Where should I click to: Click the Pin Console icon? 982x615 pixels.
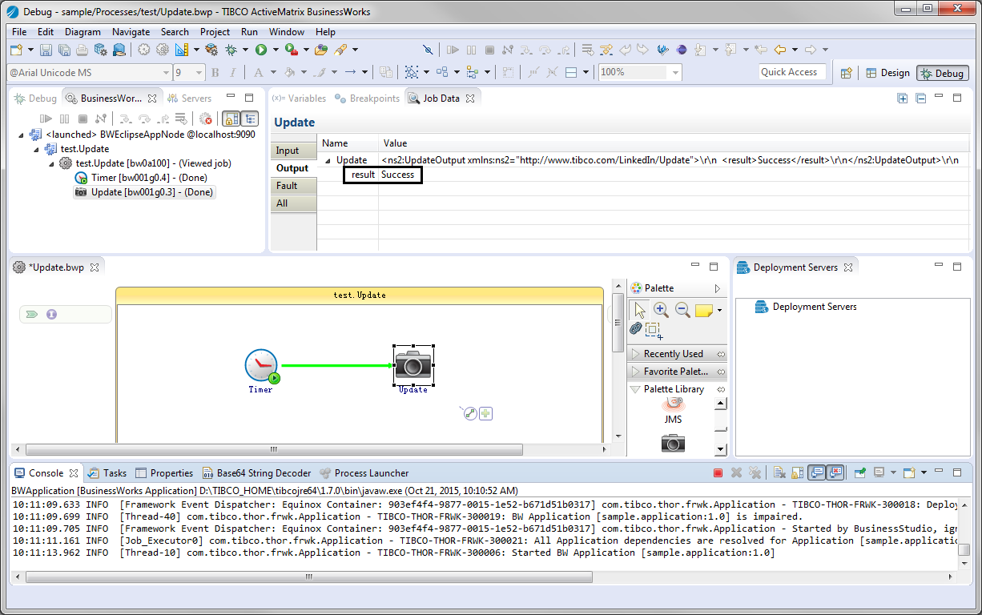pyautogui.click(x=859, y=473)
